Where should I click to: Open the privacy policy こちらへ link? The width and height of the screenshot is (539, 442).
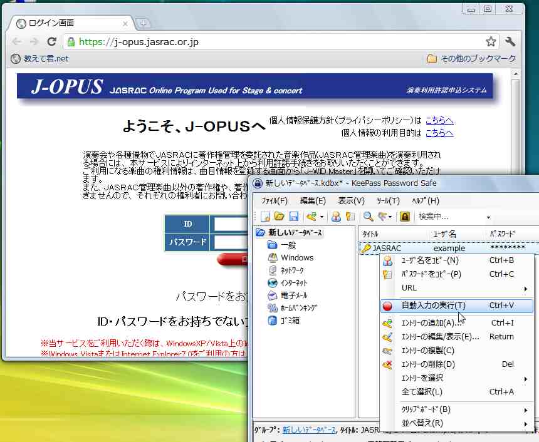point(439,120)
